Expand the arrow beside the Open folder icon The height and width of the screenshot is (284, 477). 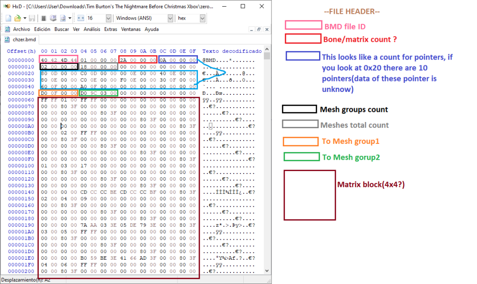pos(24,18)
